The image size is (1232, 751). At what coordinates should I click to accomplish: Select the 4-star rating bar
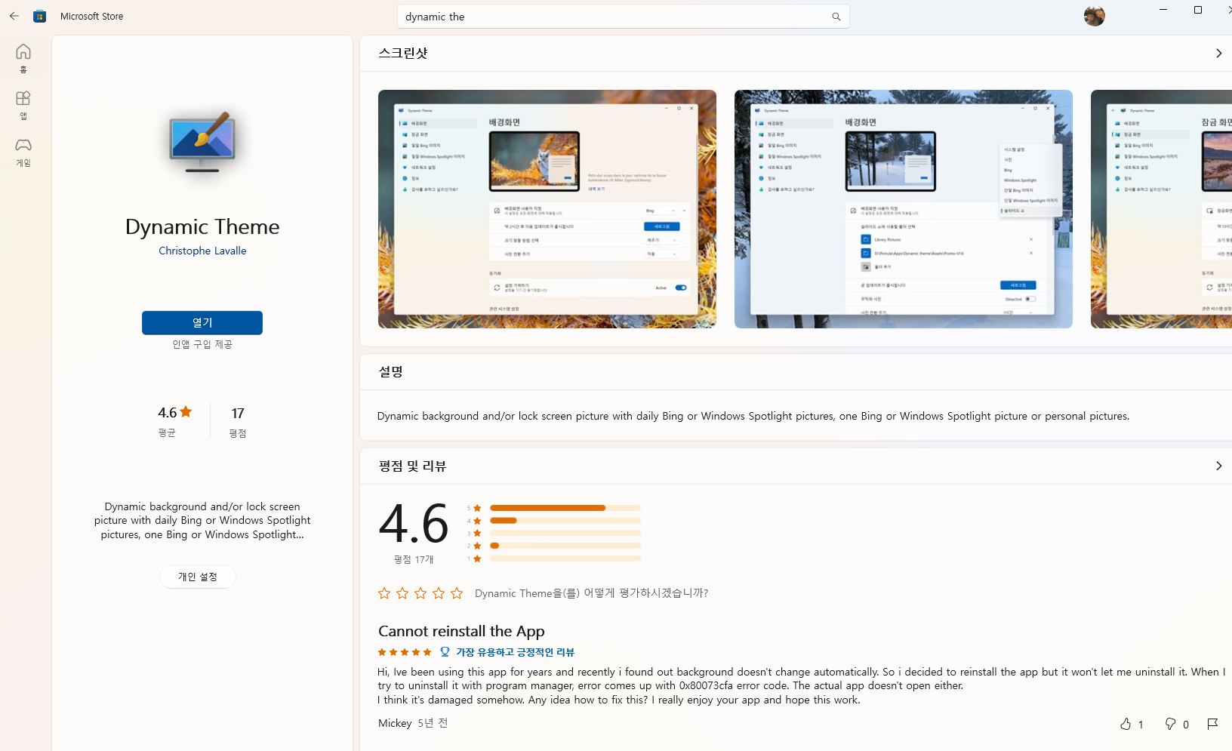[x=565, y=520]
